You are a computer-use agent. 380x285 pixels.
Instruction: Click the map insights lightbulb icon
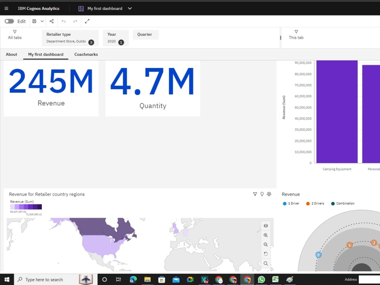pos(262,194)
